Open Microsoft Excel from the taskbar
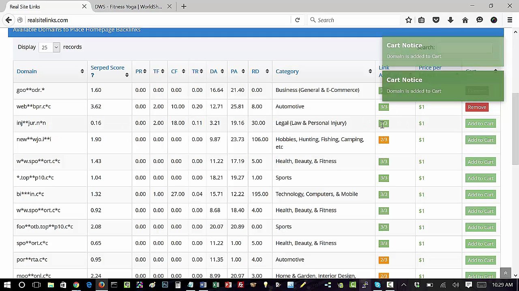This screenshot has width=519, height=291. [x=216, y=285]
